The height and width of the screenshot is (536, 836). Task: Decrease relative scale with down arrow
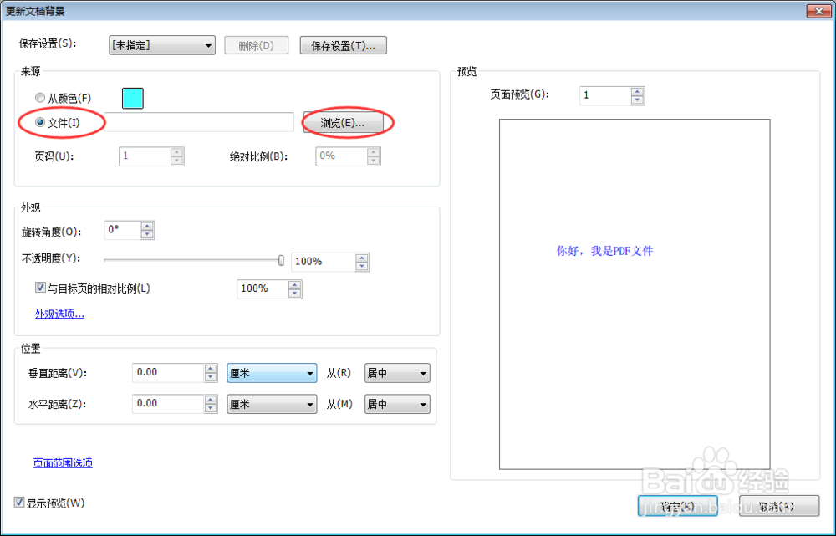tap(295, 294)
